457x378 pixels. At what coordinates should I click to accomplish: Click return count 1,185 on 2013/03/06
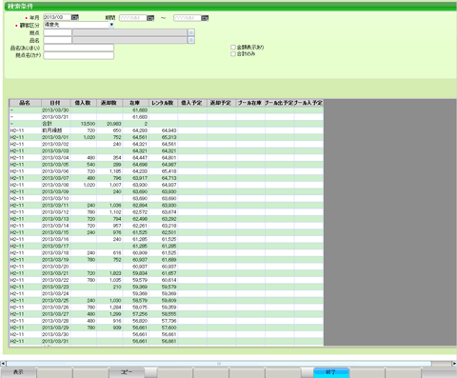[x=109, y=171]
